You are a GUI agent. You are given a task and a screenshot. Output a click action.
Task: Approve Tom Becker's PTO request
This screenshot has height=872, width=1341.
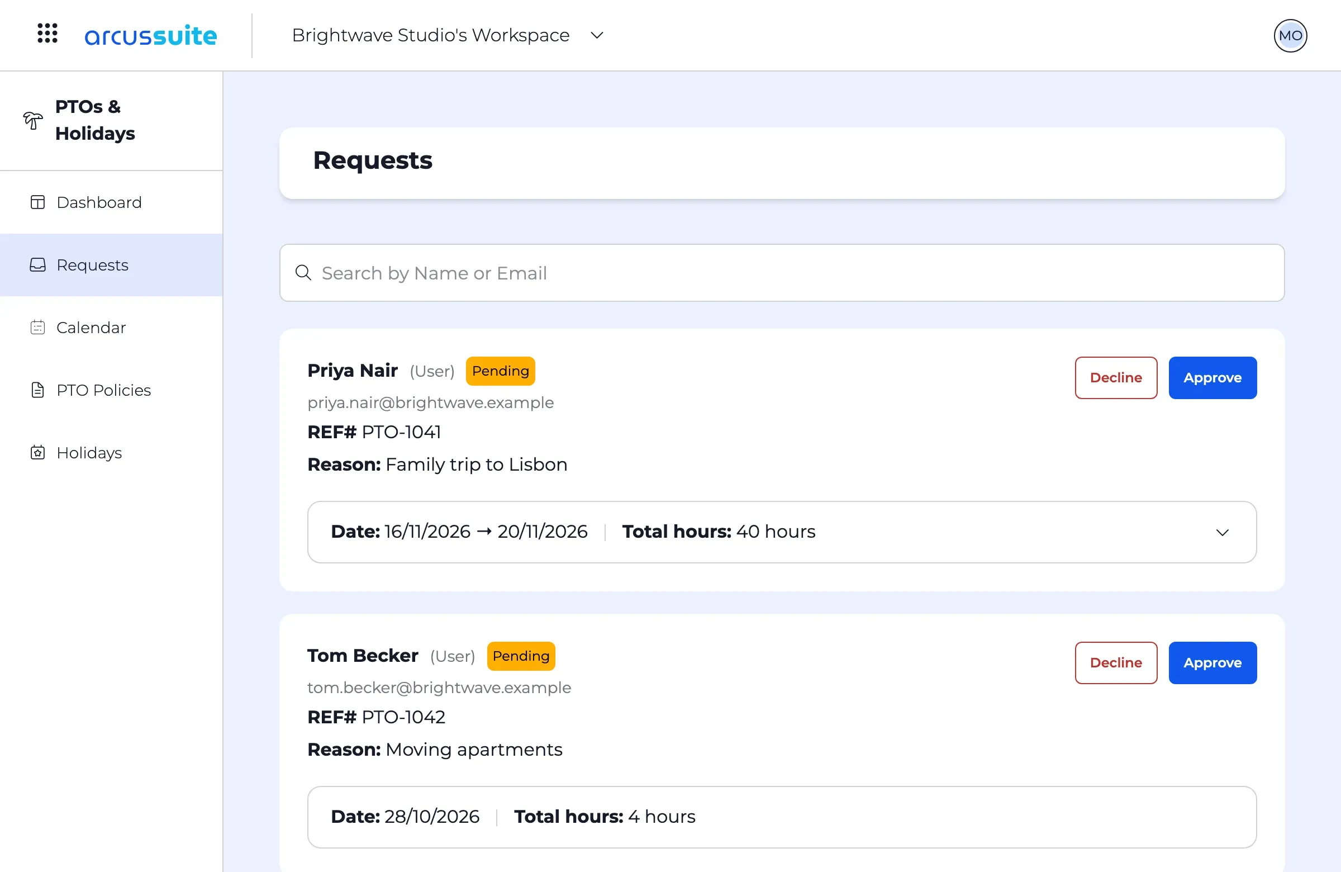pyautogui.click(x=1212, y=663)
